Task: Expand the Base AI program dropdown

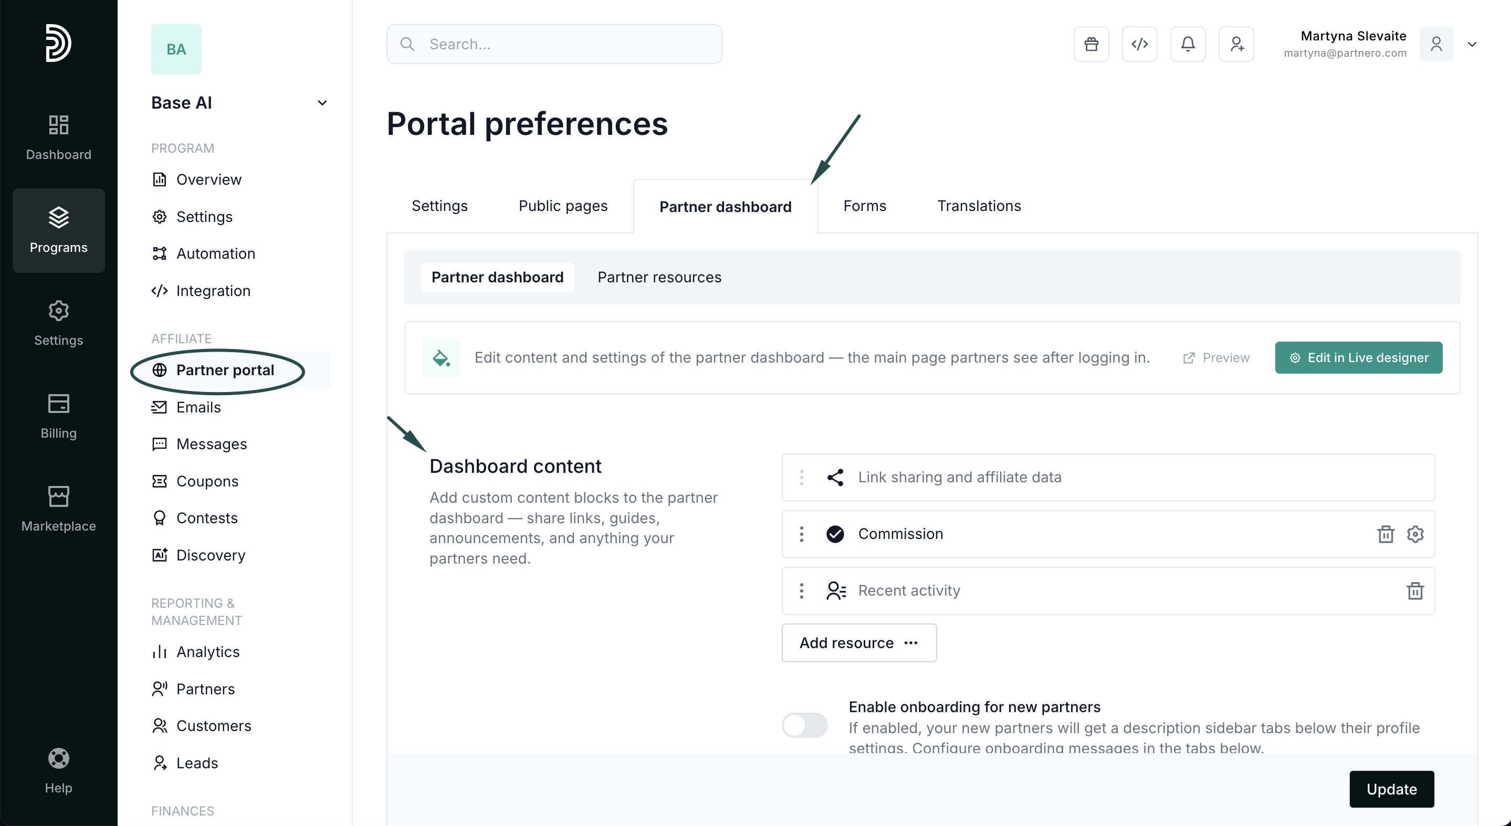Action: click(x=322, y=103)
